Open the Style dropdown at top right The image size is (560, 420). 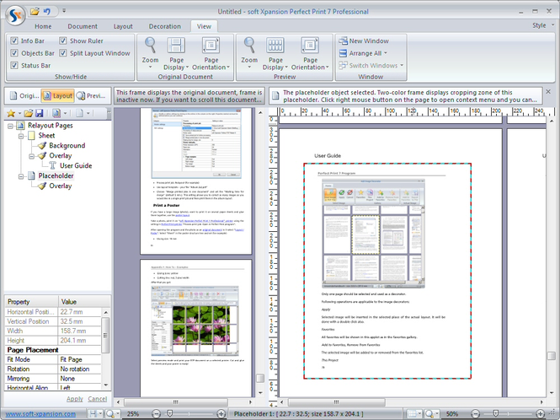click(543, 25)
